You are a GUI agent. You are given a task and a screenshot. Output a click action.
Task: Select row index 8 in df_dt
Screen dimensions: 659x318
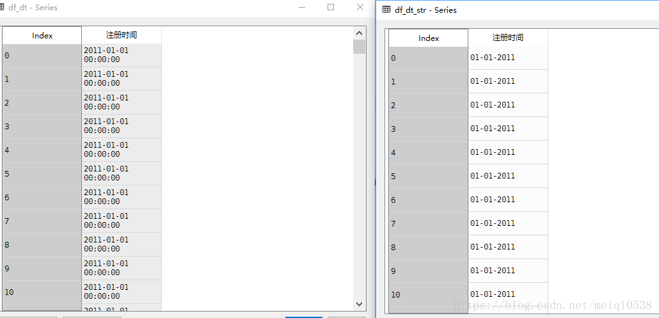[42, 244]
